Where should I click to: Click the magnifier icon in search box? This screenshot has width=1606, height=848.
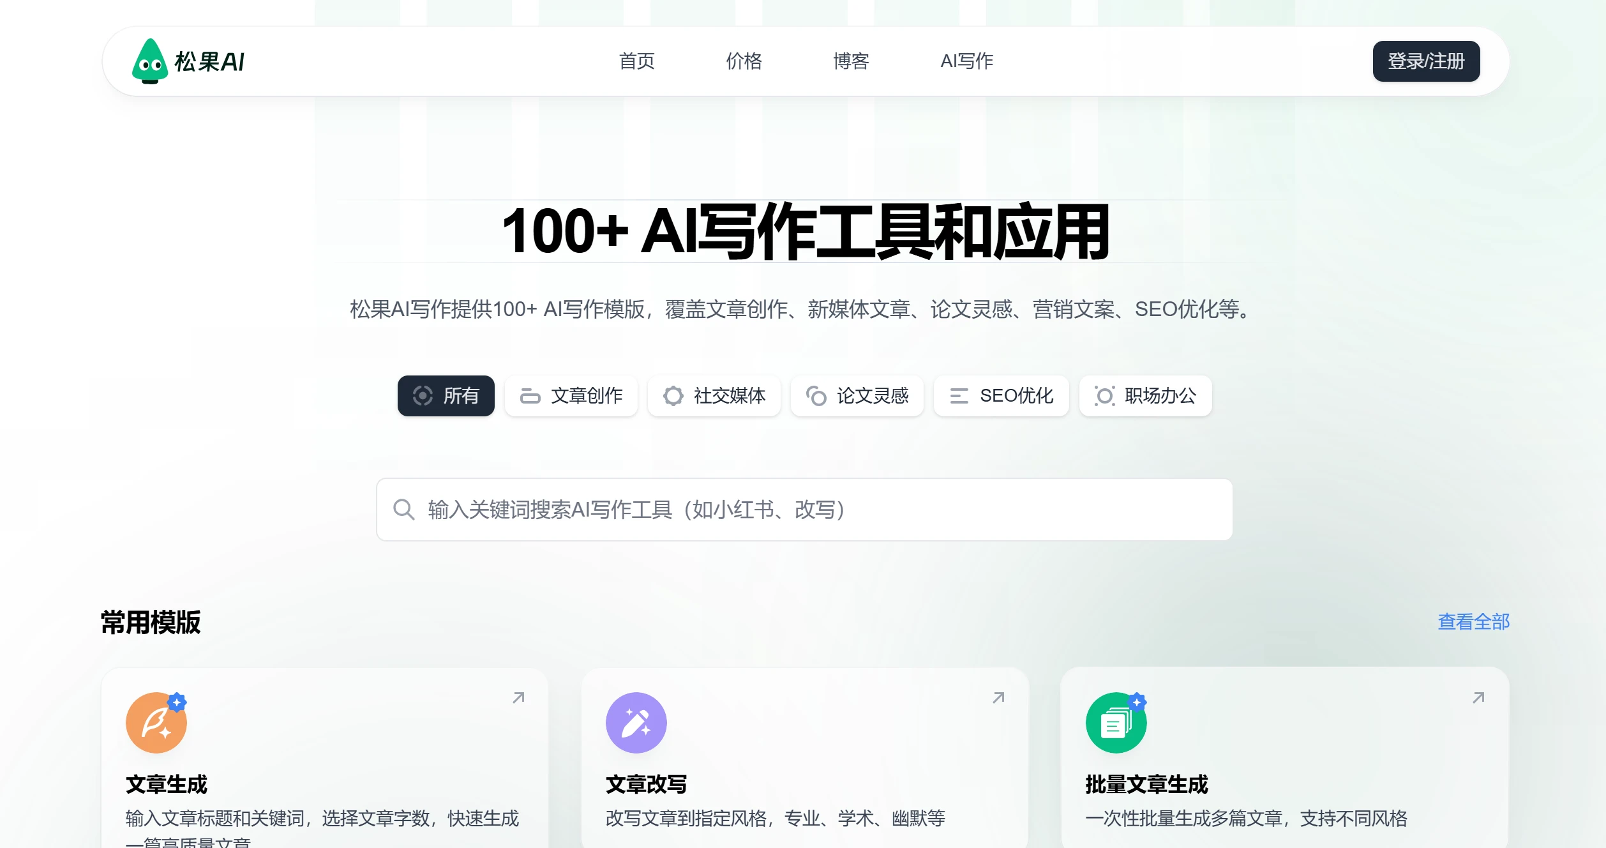[403, 510]
